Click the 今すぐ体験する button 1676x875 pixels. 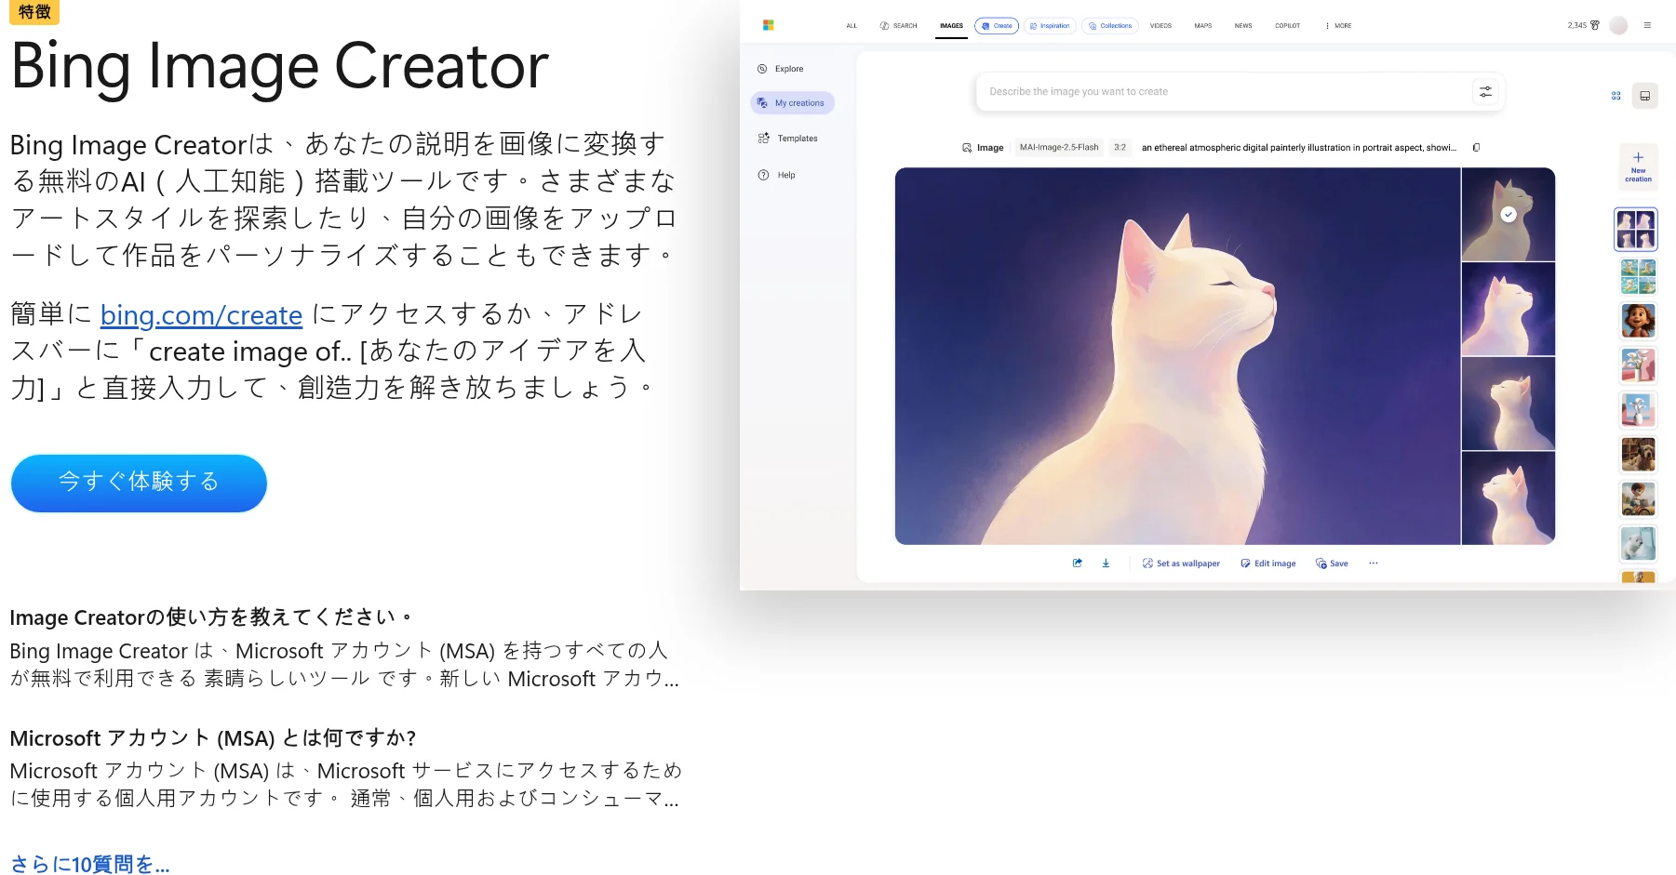[139, 483]
